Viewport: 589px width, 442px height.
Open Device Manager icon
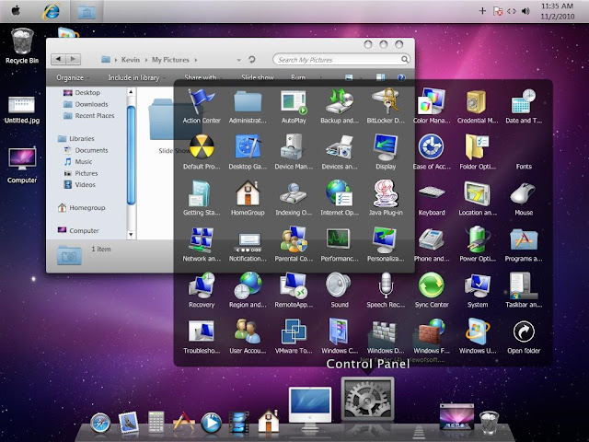point(294,147)
